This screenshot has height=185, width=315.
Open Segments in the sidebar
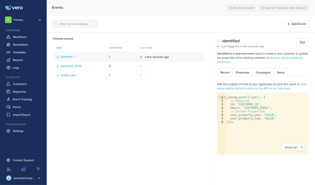[19, 92]
